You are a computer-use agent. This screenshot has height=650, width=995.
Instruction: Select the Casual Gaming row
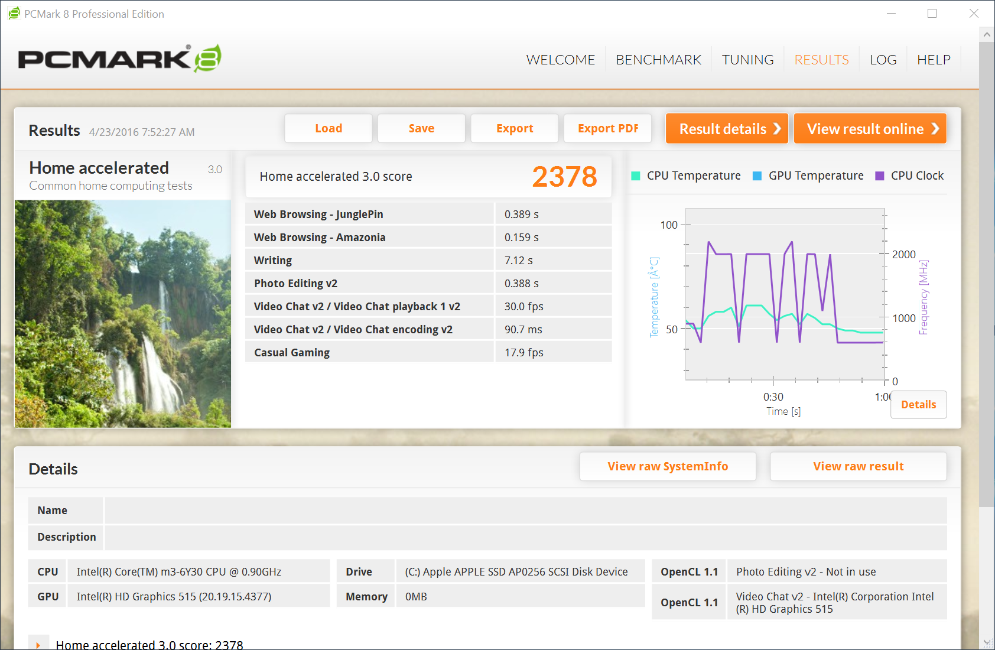[x=428, y=352]
